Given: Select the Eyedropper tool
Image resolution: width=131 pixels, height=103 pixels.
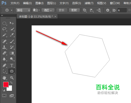Looking at the screenshot, I should 12,35.
